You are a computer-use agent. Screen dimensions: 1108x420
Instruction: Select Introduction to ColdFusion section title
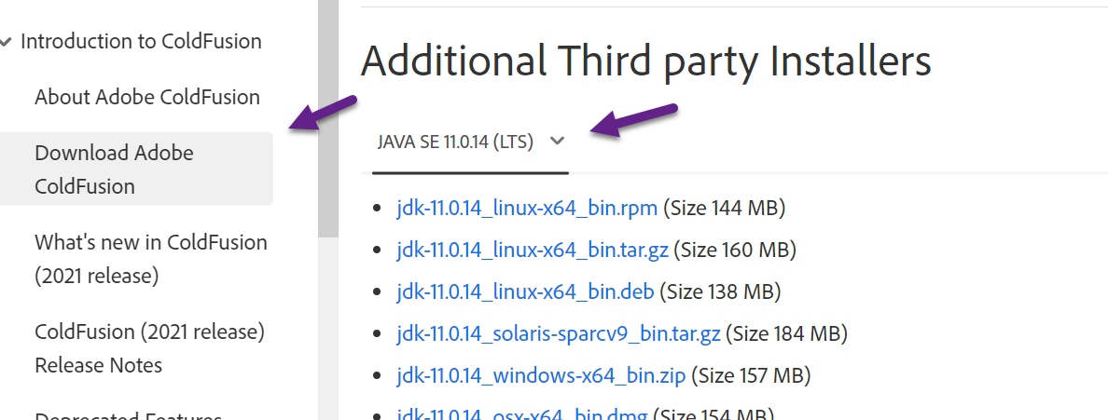141,42
